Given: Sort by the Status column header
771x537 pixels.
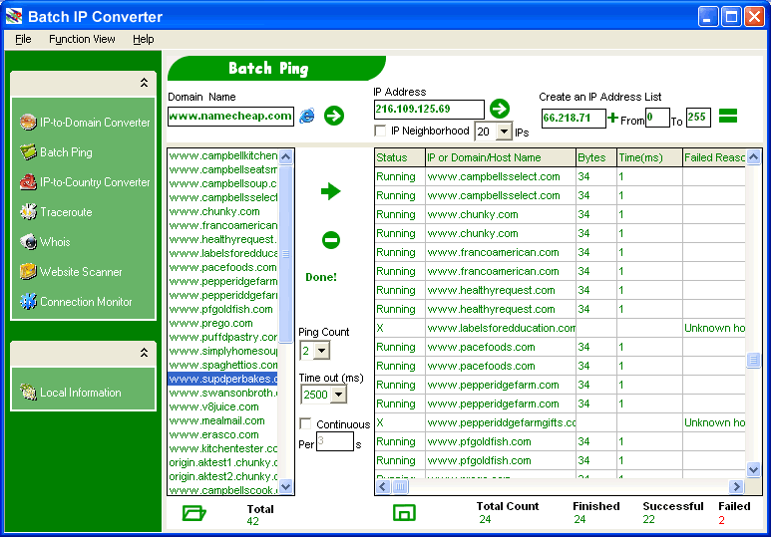Looking at the screenshot, I should tap(399, 157).
